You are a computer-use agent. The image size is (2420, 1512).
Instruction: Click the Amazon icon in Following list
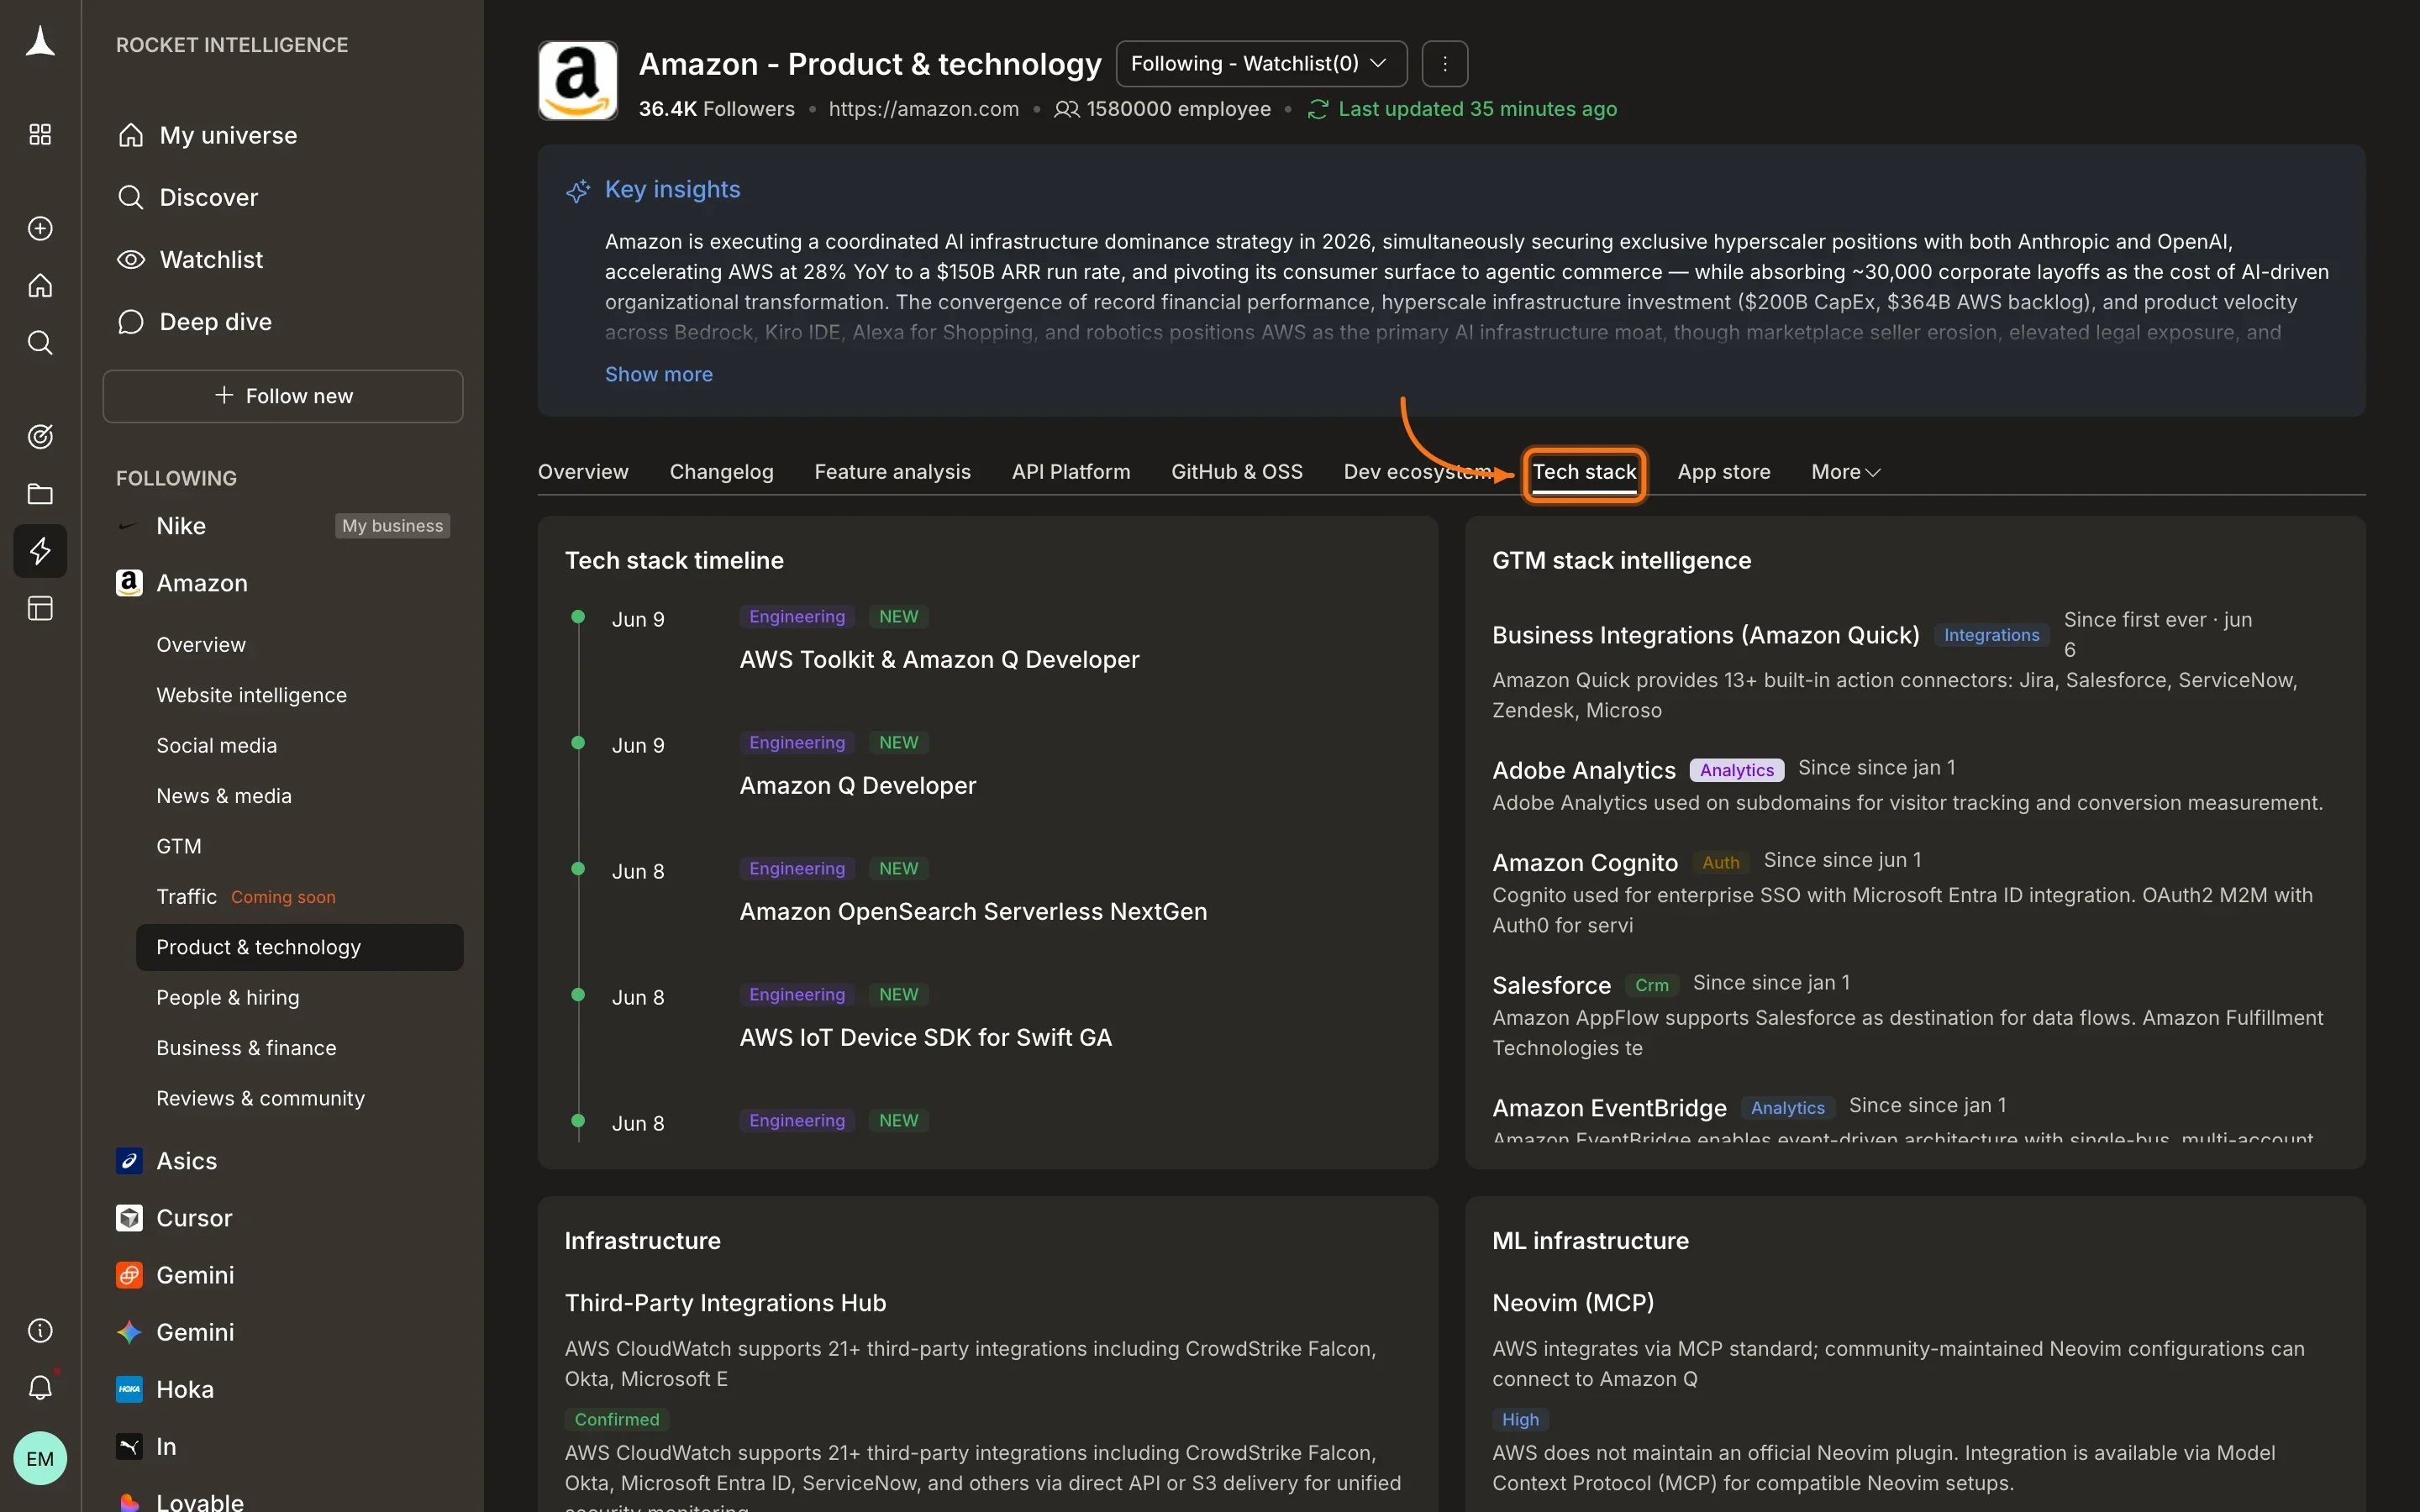tap(129, 583)
